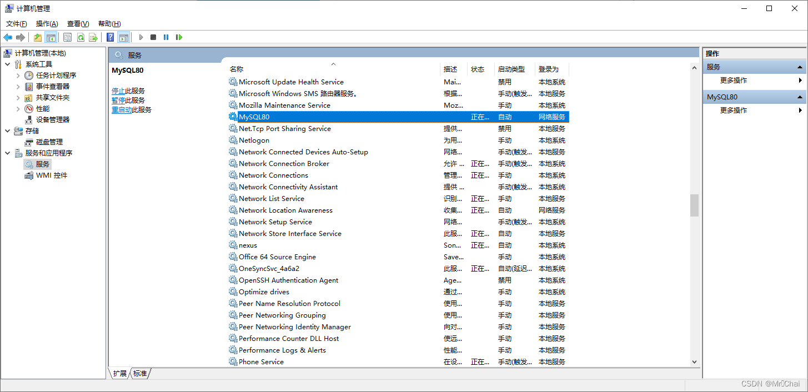The height and width of the screenshot is (392, 808).
Task: Switch to the 标准 tab
Action: click(140, 374)
